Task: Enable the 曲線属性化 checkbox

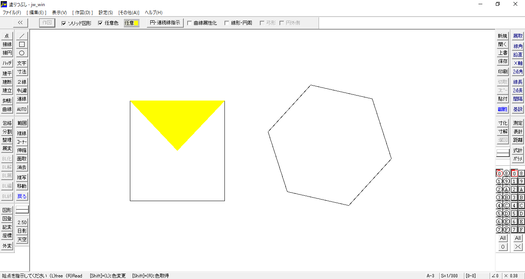Action: coord(189,23)
